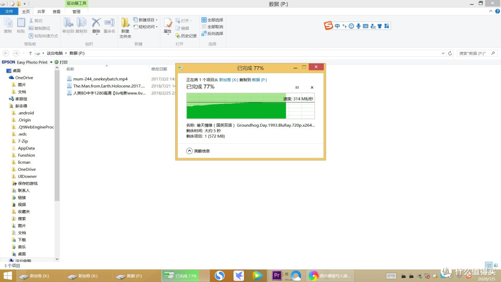501x282 pixels.
Task: Cancel the copy with the small X
Action: pos(312,88)
